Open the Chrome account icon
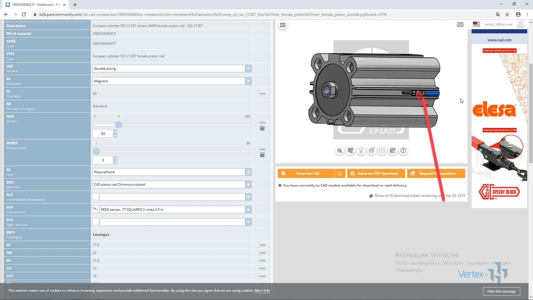Viewport: 533px width, 300px height. 518,14
